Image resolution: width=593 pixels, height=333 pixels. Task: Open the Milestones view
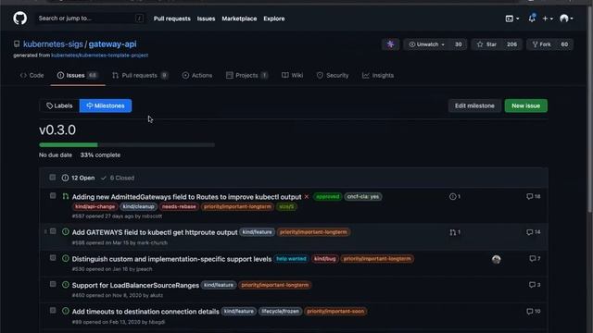pyautogui.click(x=106, y=105)
